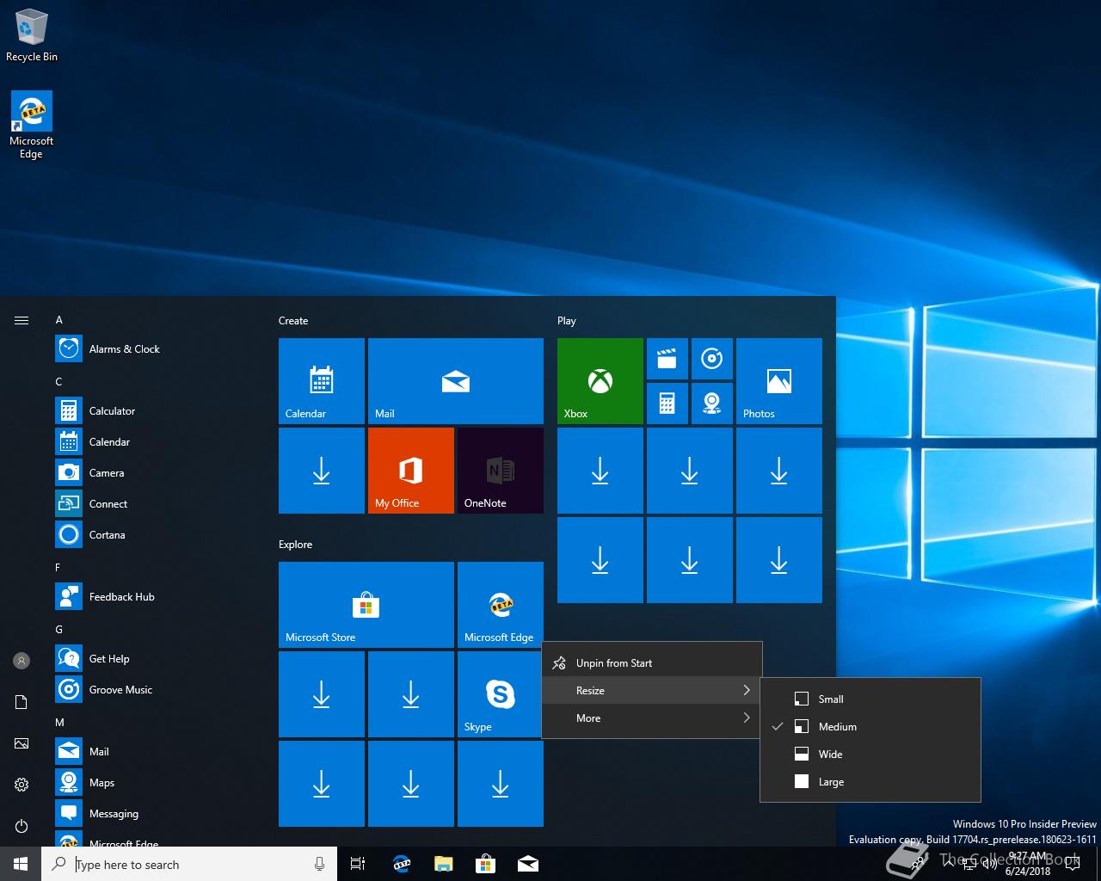Choose Wide tile size
The image size is (1101, 881).
870,754
